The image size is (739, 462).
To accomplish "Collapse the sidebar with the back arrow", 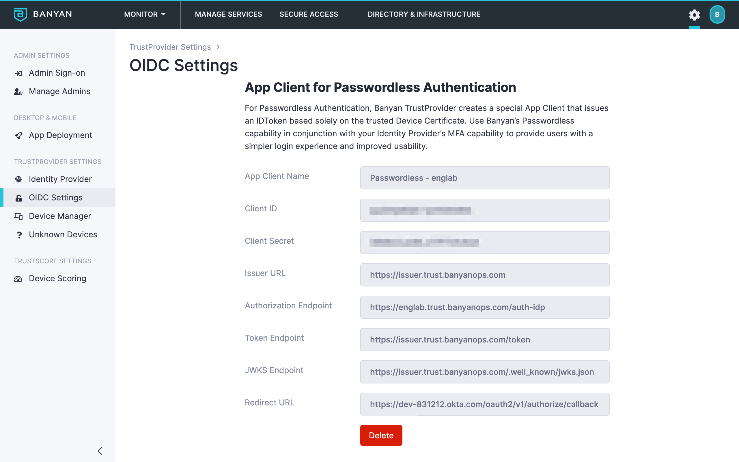I will 101,451.
